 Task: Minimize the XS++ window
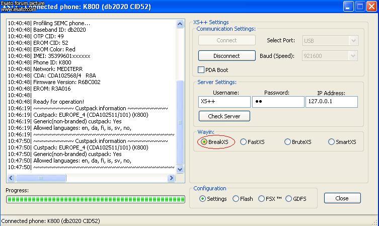(348, 6)
